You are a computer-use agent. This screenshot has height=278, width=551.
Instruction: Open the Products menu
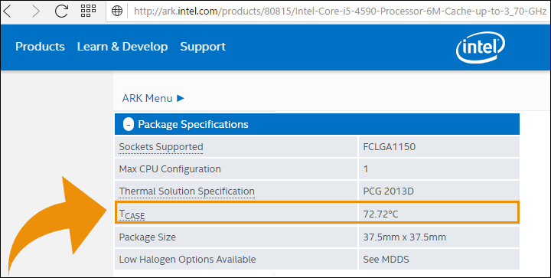[40, 47]
